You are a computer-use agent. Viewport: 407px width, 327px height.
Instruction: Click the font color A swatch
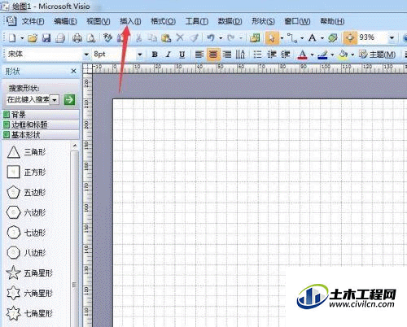(x=303, y=54)
